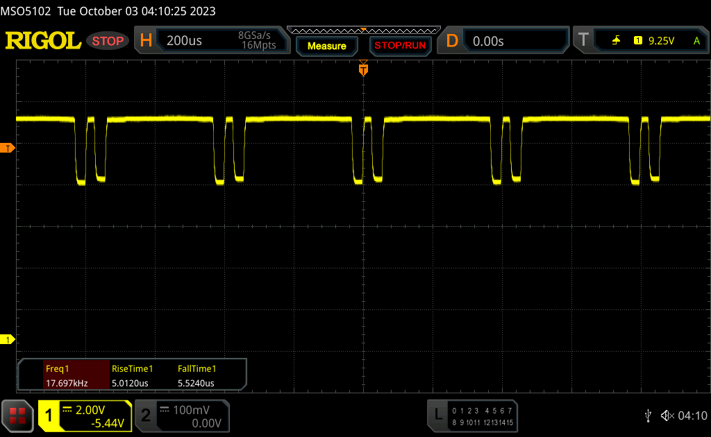The width and height of the screenshot is (711, 437).
Task: Click channel 2 100mV scale value
Action: pos(192,410)
